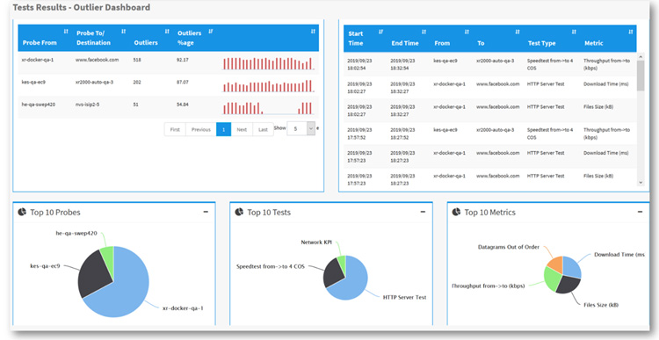This screenshot has width=659, height=340.
Task: Click kes-qa-ec9 sparkline bar chart
Action: pyautogui.click(x=268, y=86)
